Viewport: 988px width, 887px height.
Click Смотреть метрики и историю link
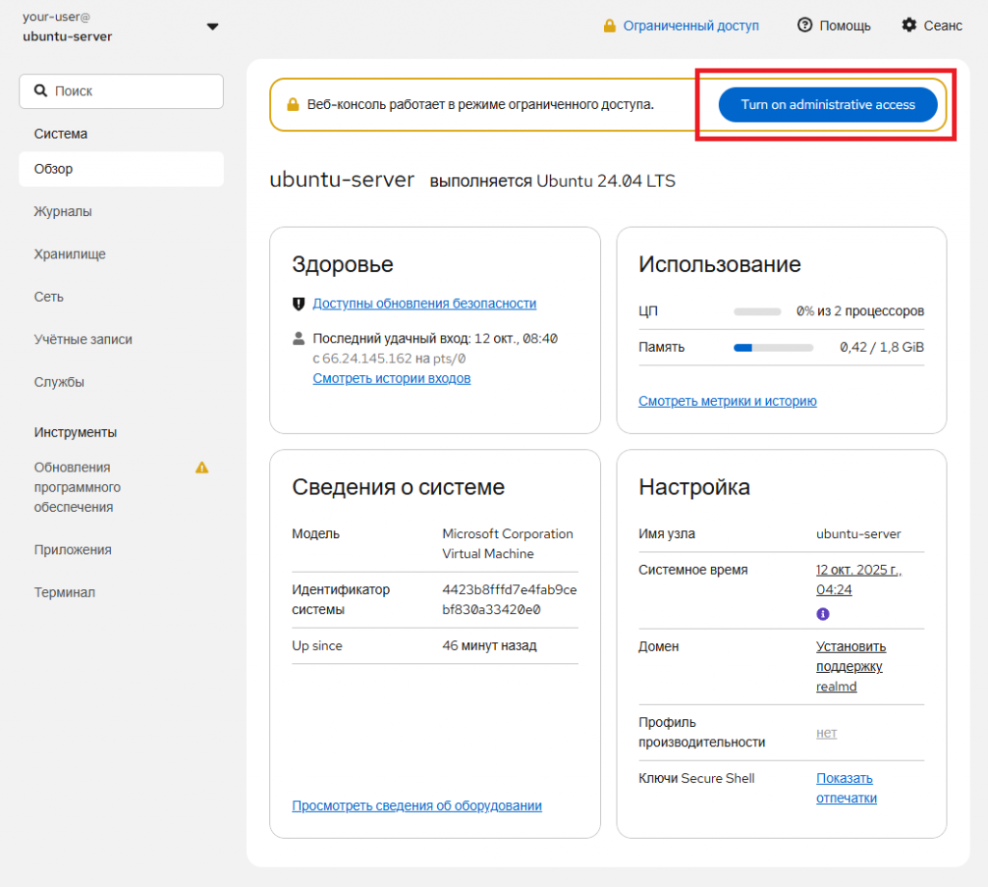click(727, 401)
